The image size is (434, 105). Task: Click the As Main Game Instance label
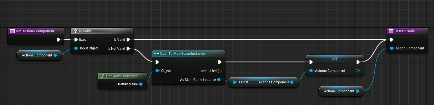(x=198, y=80)
